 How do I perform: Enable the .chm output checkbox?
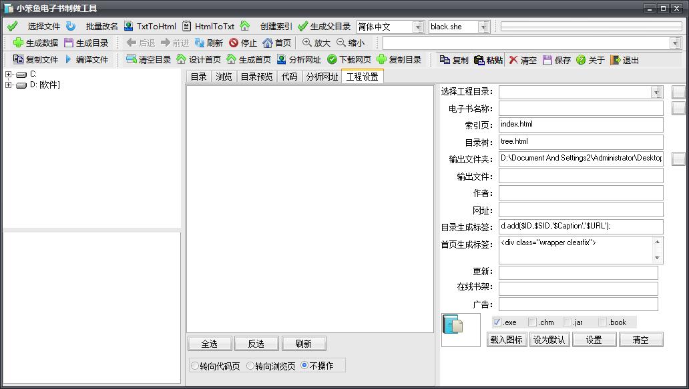(x=532, y=322)
